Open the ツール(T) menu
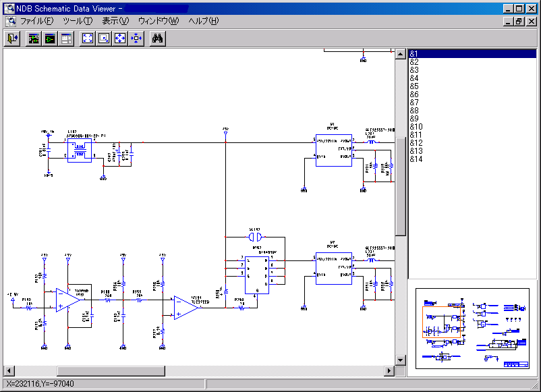Viewport: 541px width, 392px height. coord(78,21)
